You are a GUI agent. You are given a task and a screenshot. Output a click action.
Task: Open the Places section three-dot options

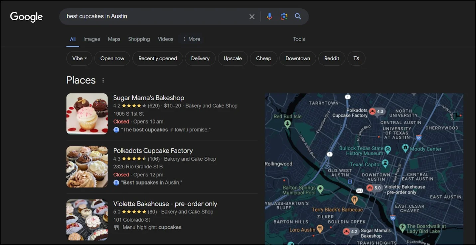tap(103, 80)
